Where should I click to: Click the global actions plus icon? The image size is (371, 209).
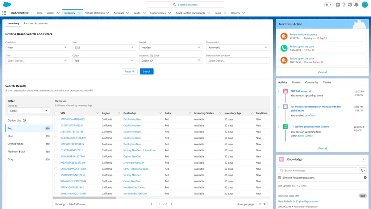(x=338, y=5)
